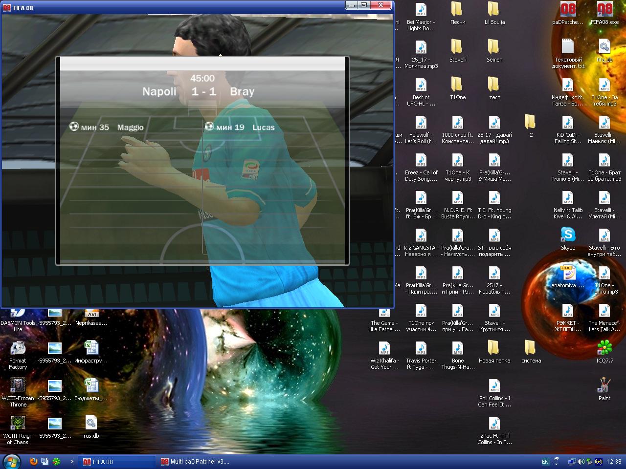
Task: Select Nelly ft Talib Kweli mp3 file
Action: [568, 204]
